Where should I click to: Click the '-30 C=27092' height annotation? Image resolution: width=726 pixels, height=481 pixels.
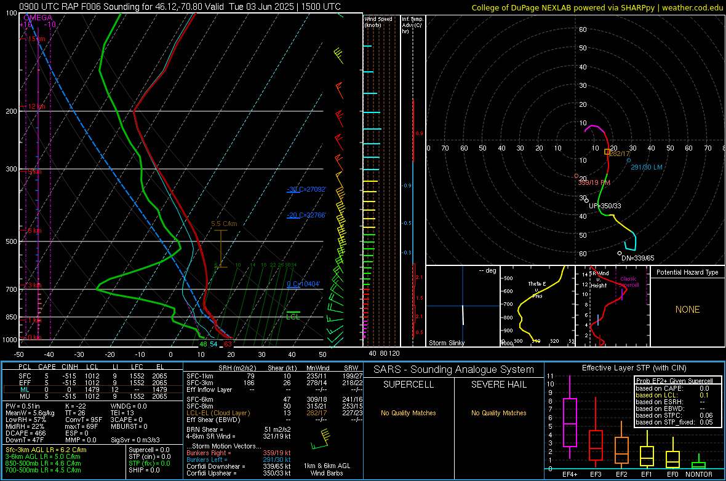tap(306, 189)
